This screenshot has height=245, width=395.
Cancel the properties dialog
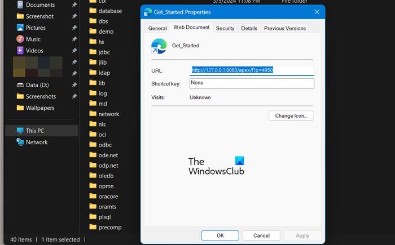pyautogui.click(x=261, y=235)
